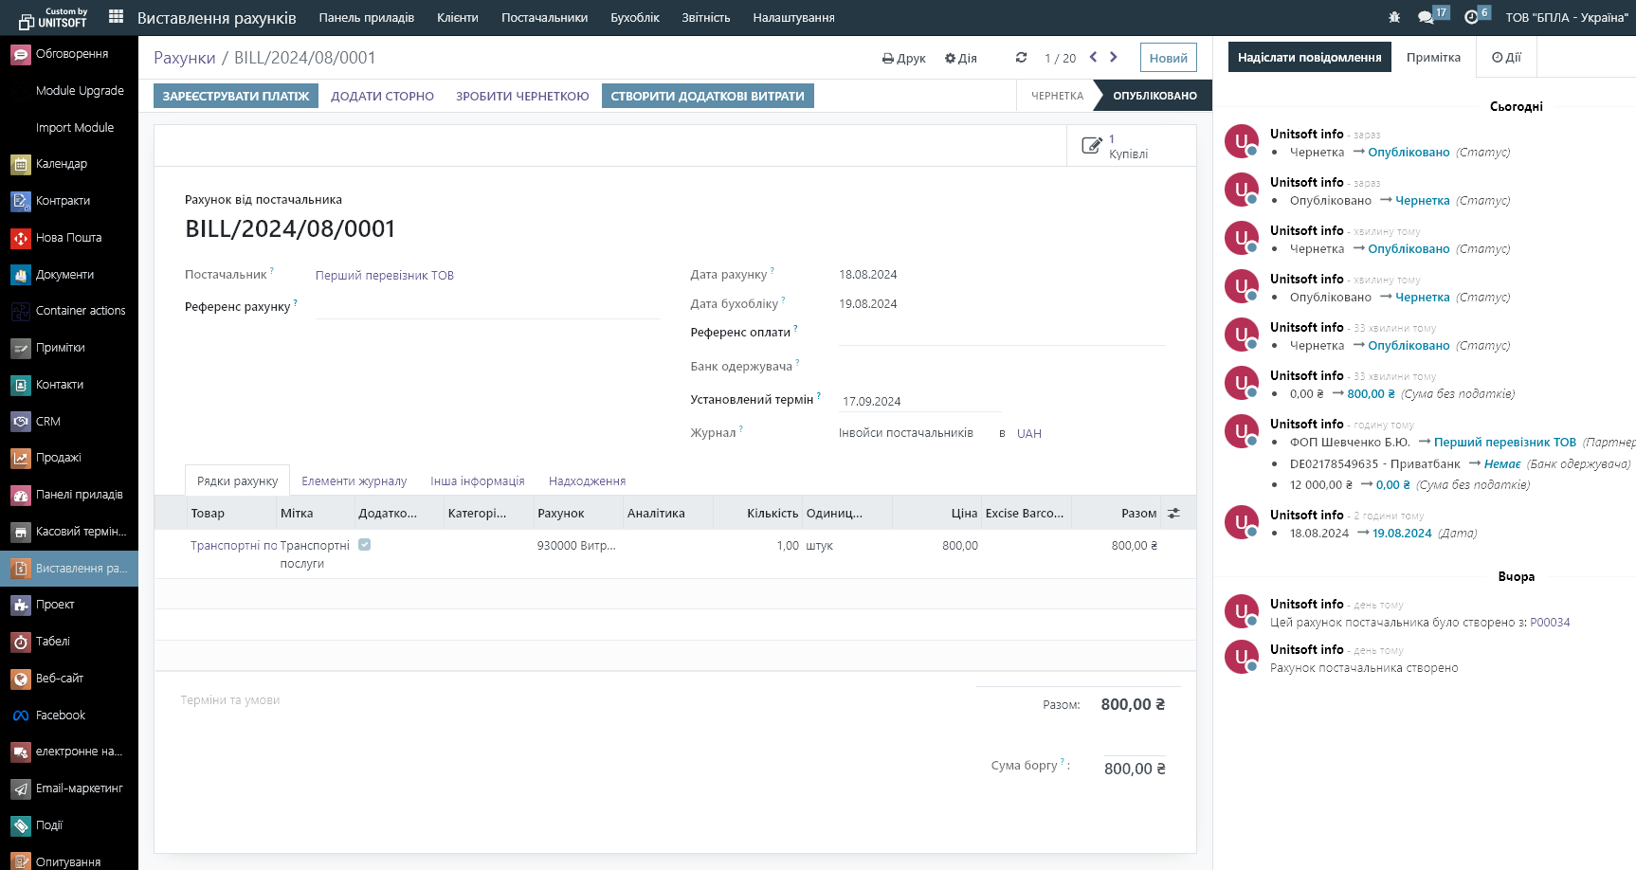The height and width of the screenshot is (870, 1636).
Task: Open the Друк print dropdown
Action: point(903,58)
